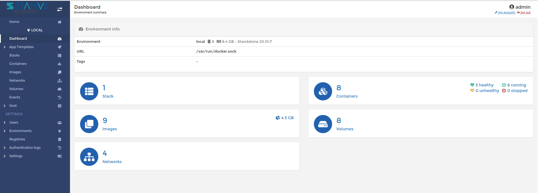Image resolution: width=539 pixels, height=193 pixels.
Task: Expand the Settings submenu chevron
Action: (4, 156)
